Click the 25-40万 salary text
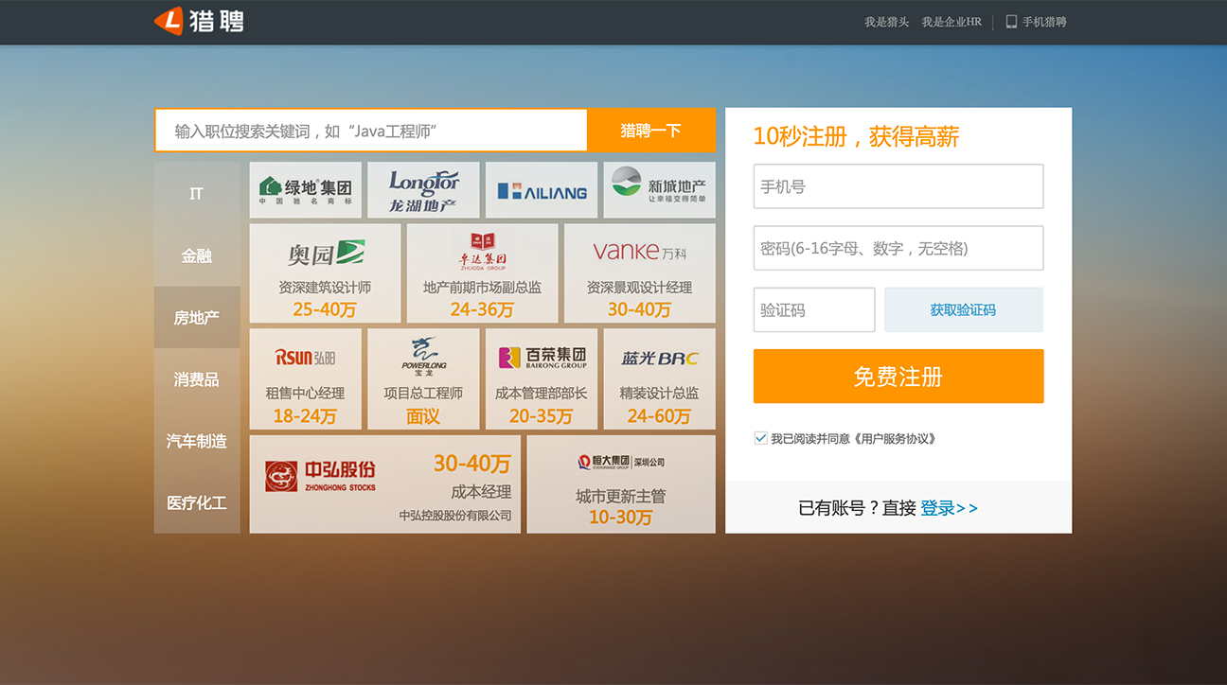Viewport: 1227px width, 685px height. click(x=325, y=309)
